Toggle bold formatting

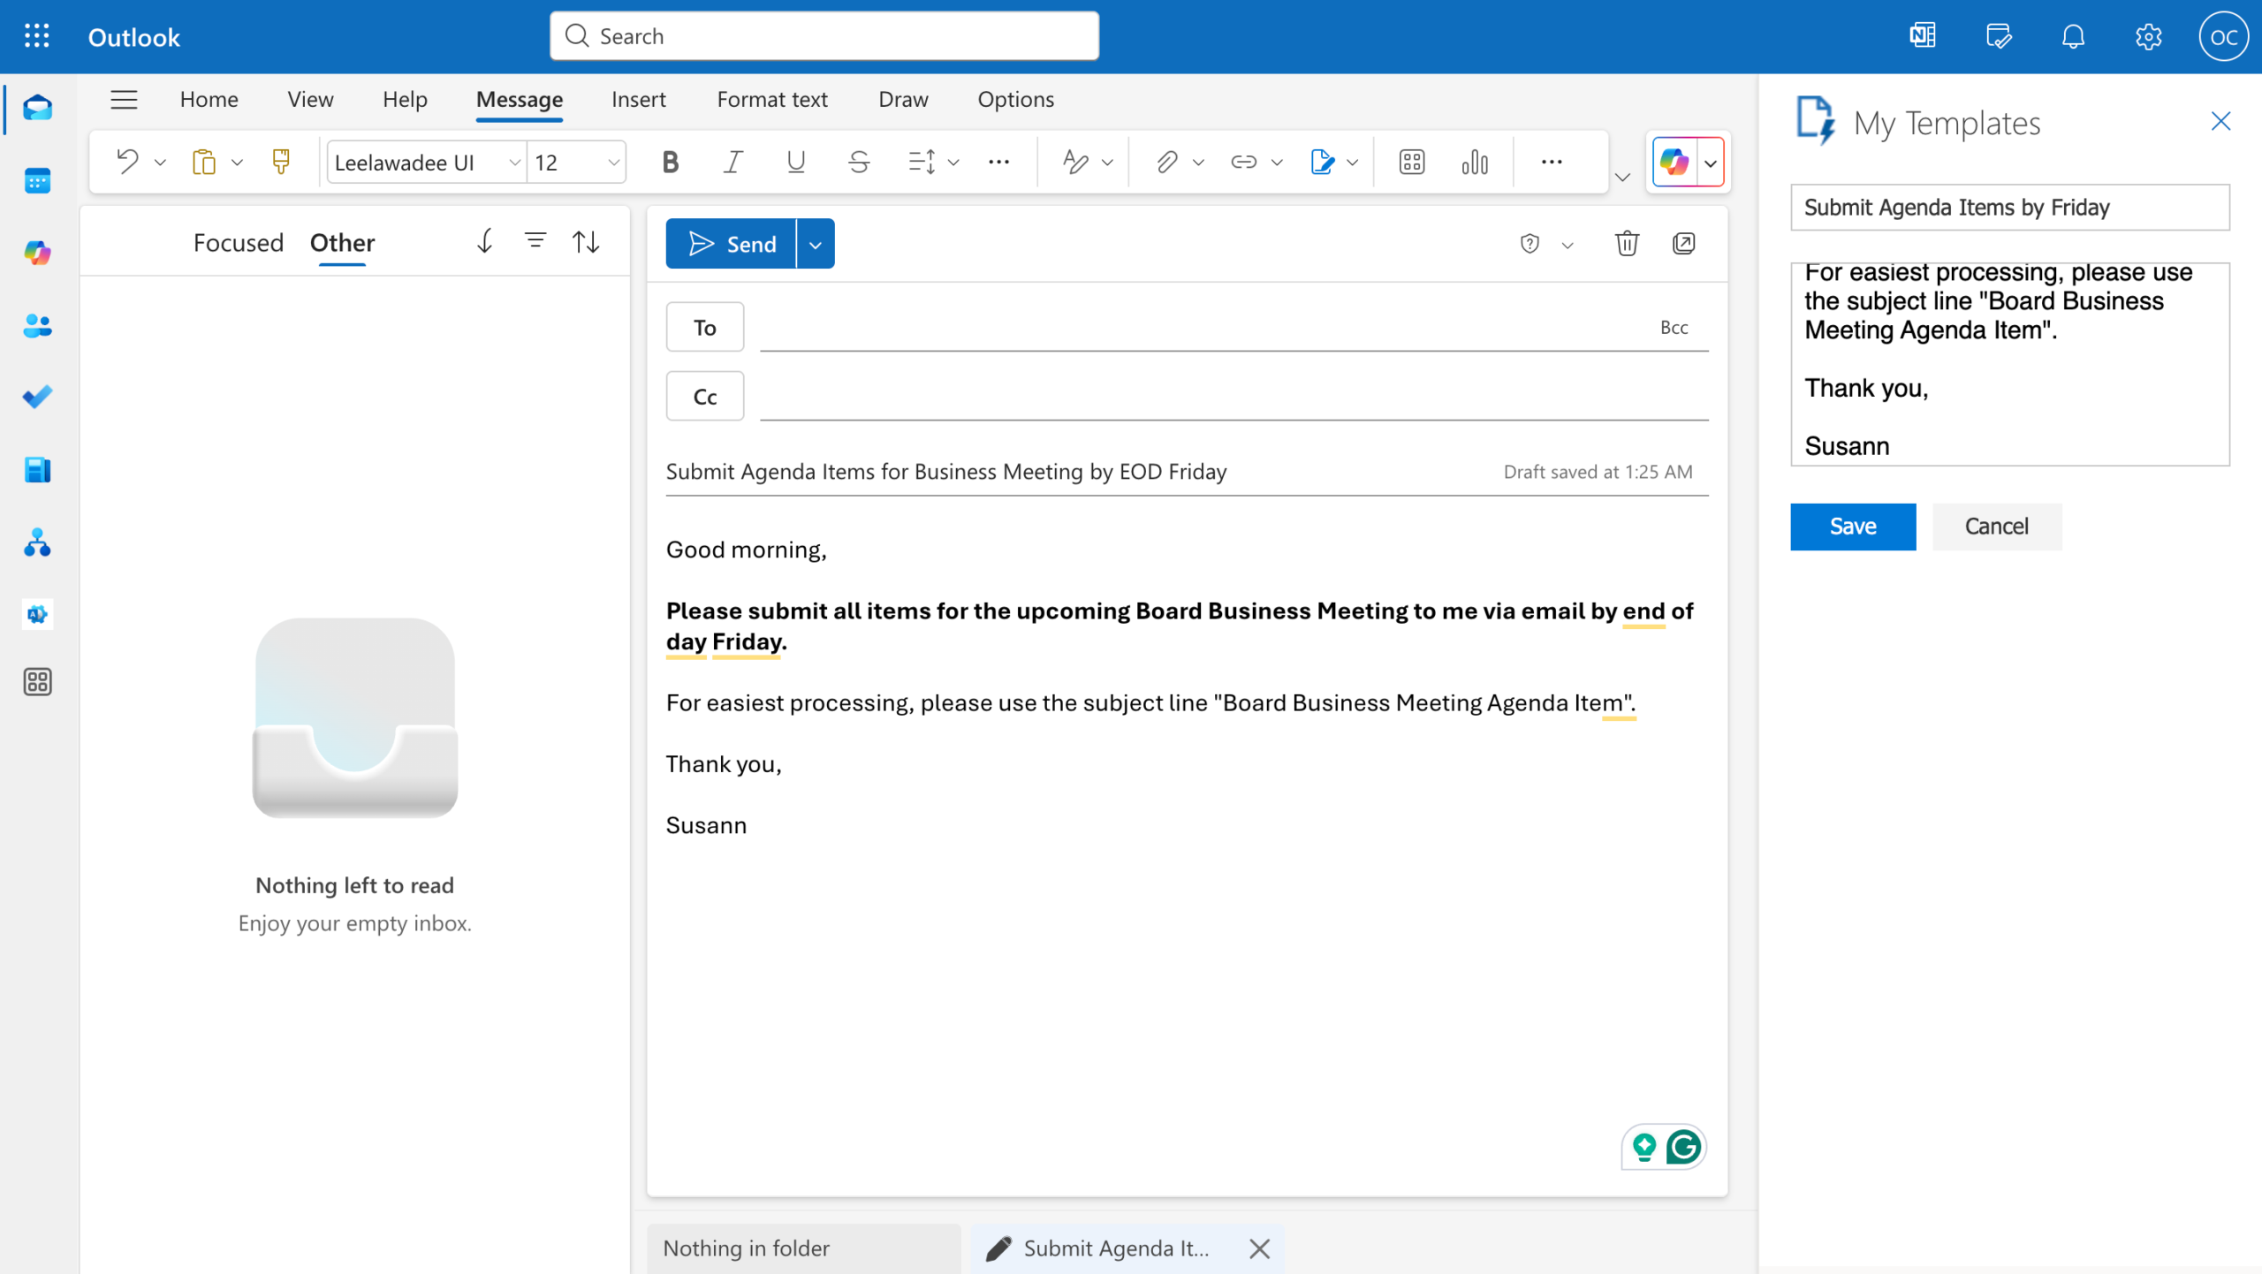(670, 162)
